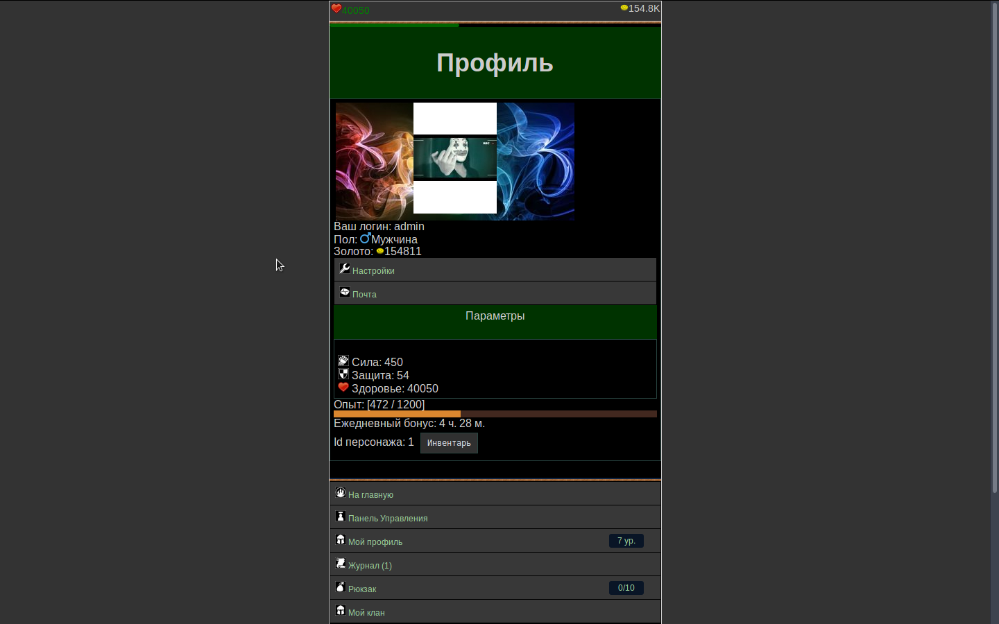Click the home icon for На главную
This screenshot has height=624, width=999.
pos(341,492)
